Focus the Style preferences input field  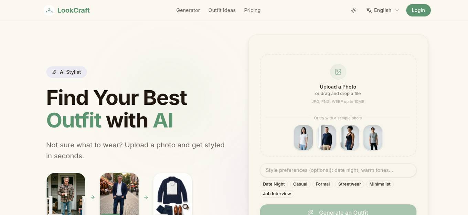click(338, 170)
